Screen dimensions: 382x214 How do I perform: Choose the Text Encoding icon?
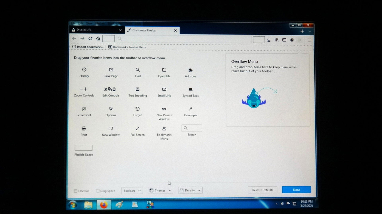pos(138,89)
